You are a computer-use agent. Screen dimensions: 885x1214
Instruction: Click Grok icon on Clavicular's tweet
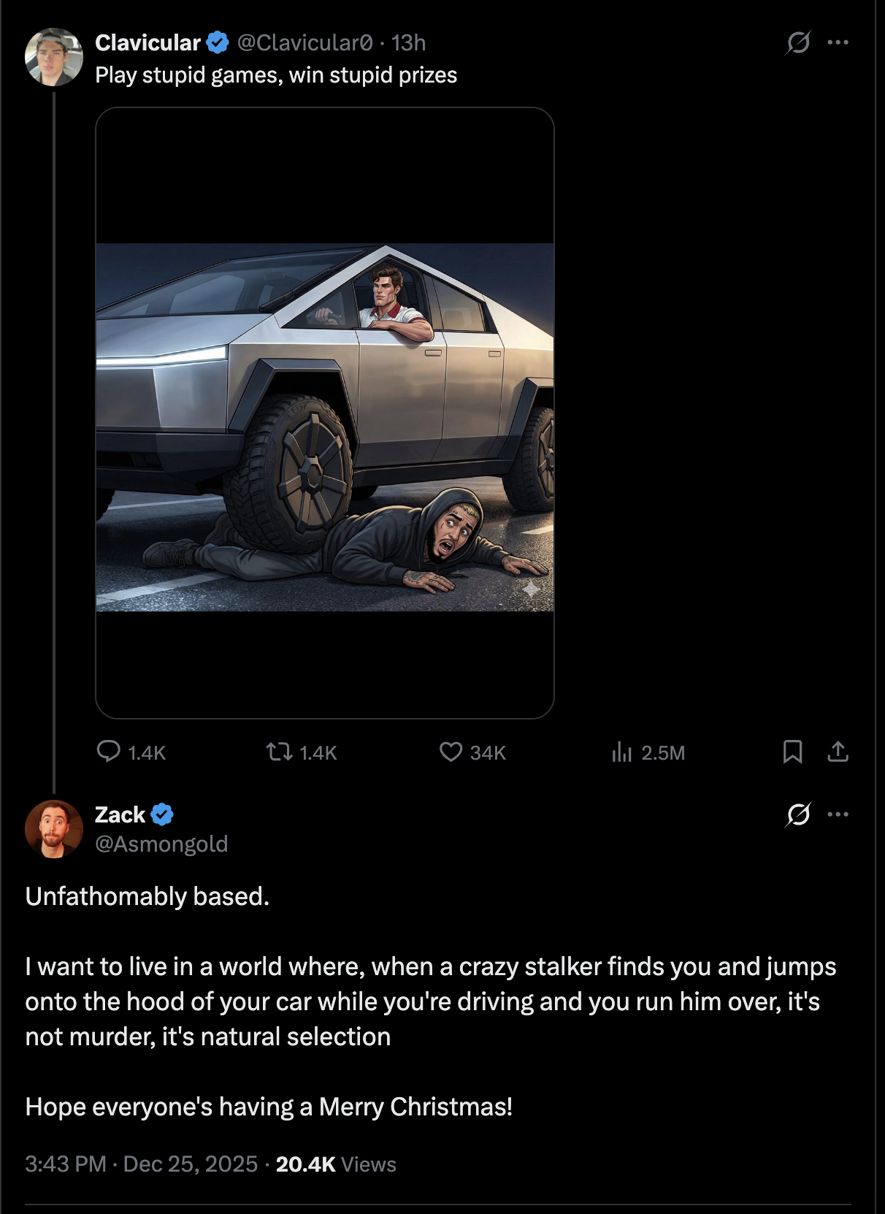coord(798,42)
